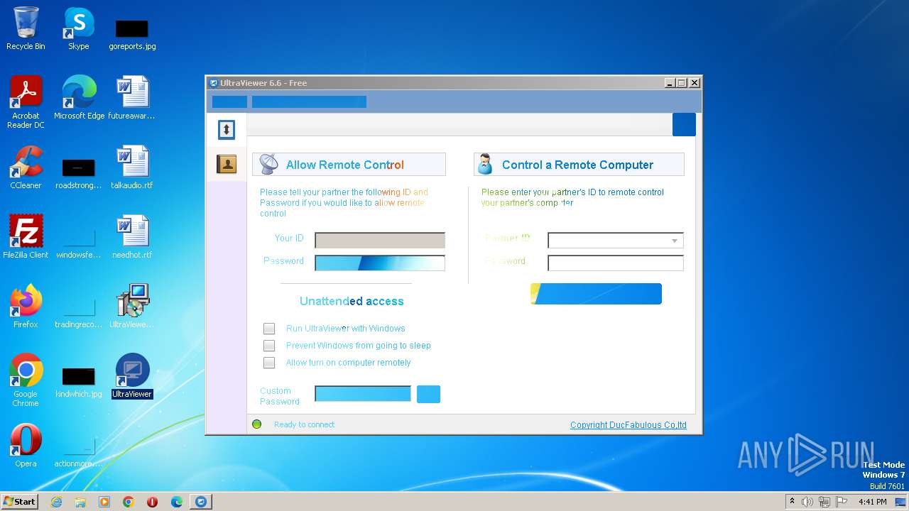The width and height of the screenshot is (909, 511).
Task: Click the Show desktop button
Action: [901, 502]
